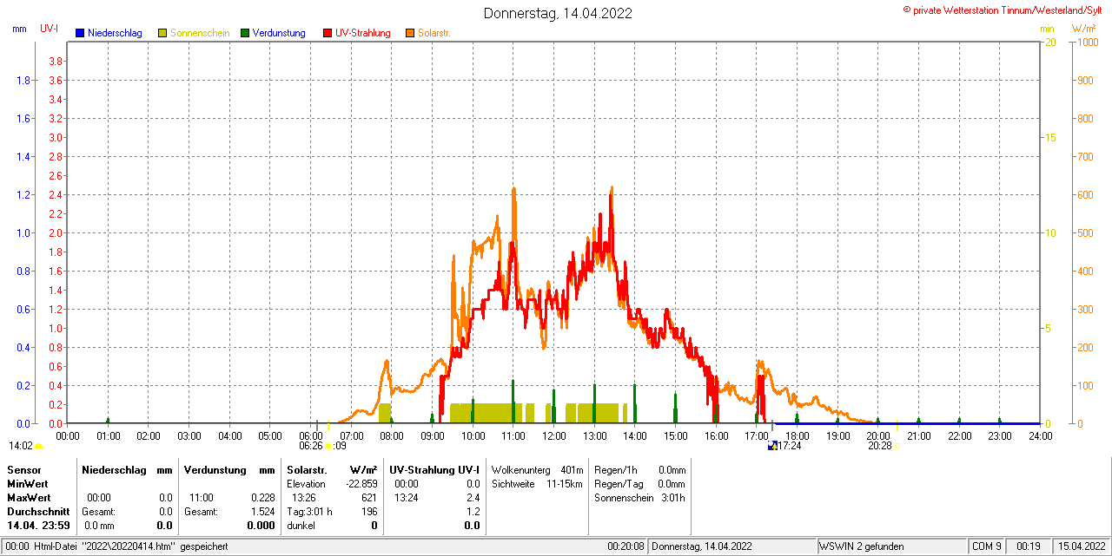Image resolution: width=1112 pixels, height=556 pixels.
Task: Click the dunkel row label
Action: 301,526
